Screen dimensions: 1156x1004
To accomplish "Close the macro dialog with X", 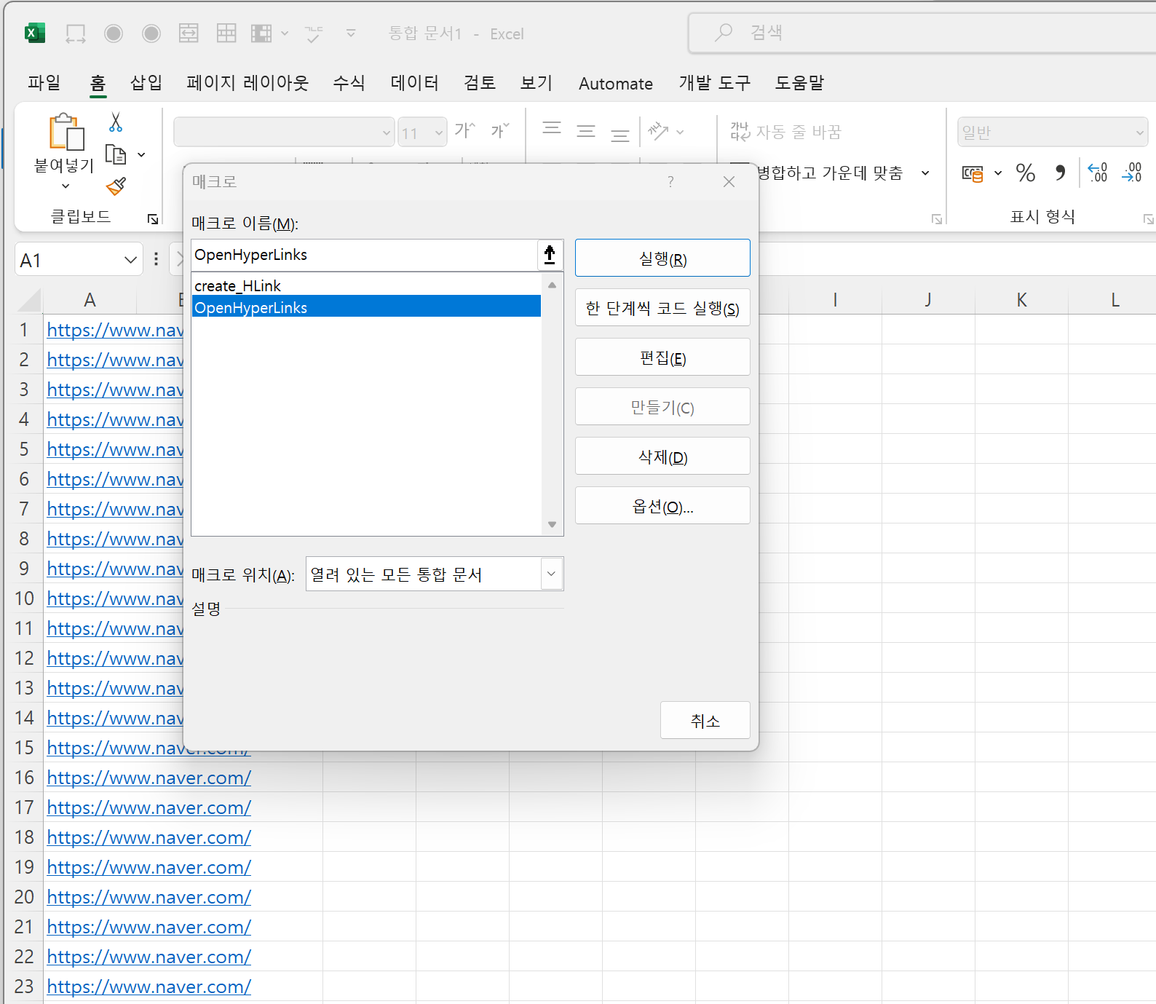I will [x=729, y=182].
